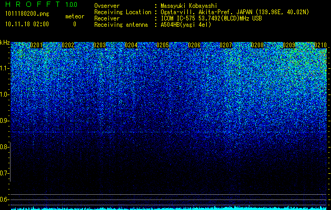Click the 0201 time marker label

[36, 45]
